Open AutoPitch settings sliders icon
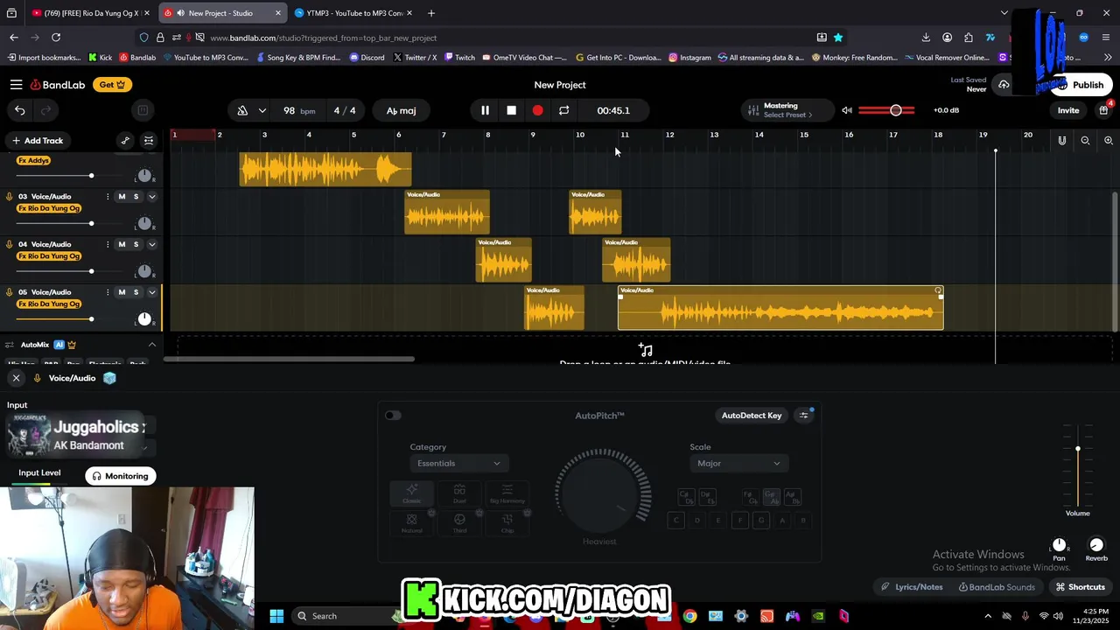 (804, 416)
